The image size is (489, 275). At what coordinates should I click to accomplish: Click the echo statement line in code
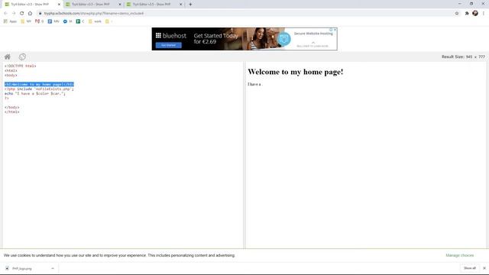tap(35, 93)
